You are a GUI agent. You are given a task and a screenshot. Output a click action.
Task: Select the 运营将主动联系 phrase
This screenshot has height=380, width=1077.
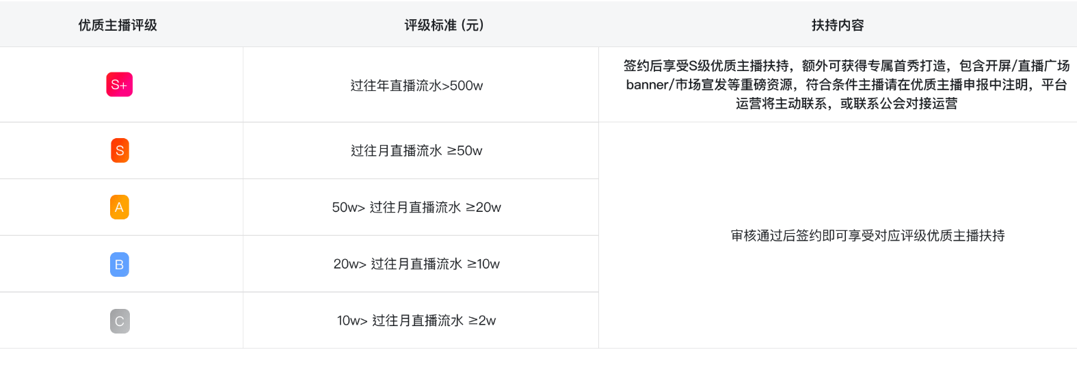pos(781,104)
